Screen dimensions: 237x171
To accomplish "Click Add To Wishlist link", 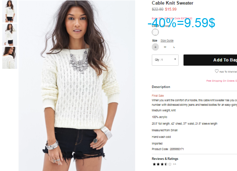I will tap(228, 72).
